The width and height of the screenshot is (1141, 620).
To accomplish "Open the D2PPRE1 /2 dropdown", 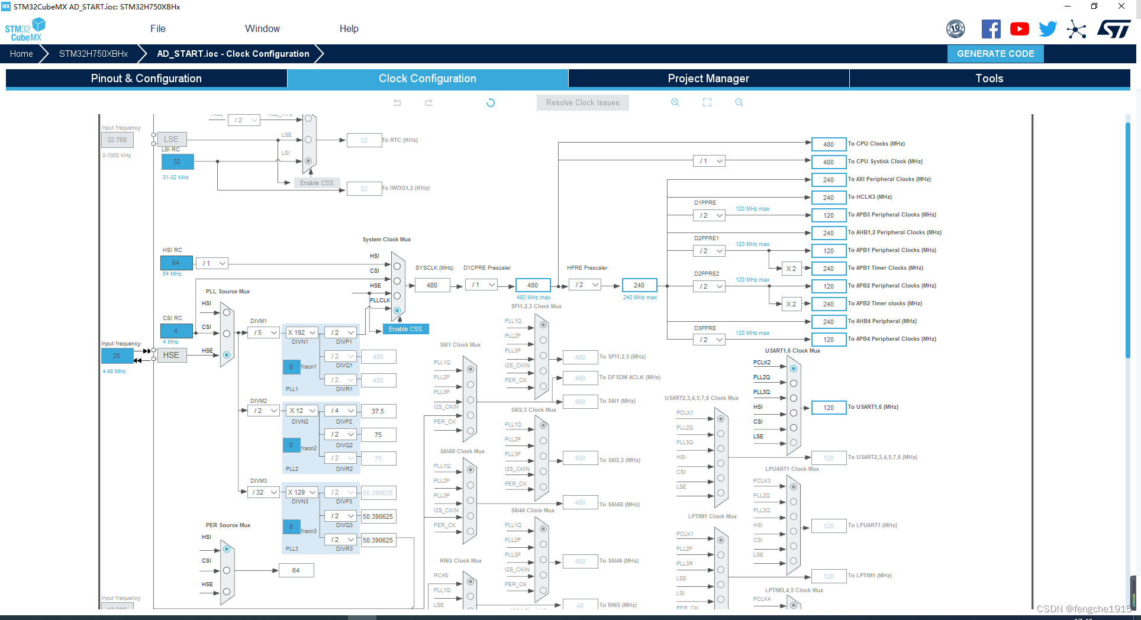I will click(709, 251).
